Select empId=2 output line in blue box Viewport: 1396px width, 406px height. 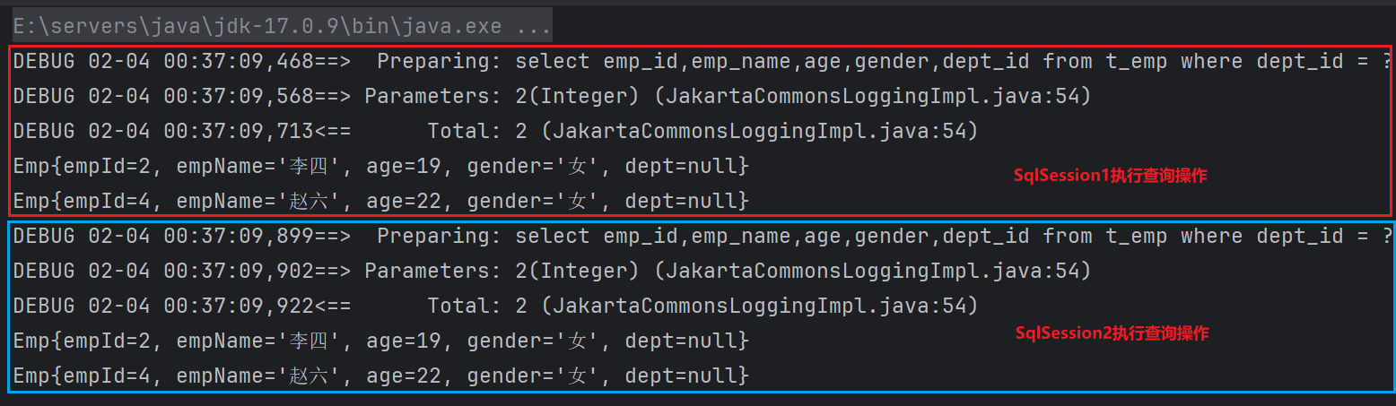(x=380, y=341)
